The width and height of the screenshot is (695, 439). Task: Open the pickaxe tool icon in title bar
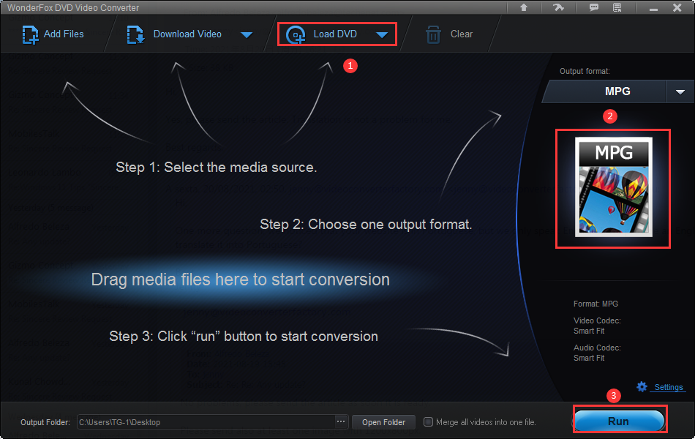(558, 7)
